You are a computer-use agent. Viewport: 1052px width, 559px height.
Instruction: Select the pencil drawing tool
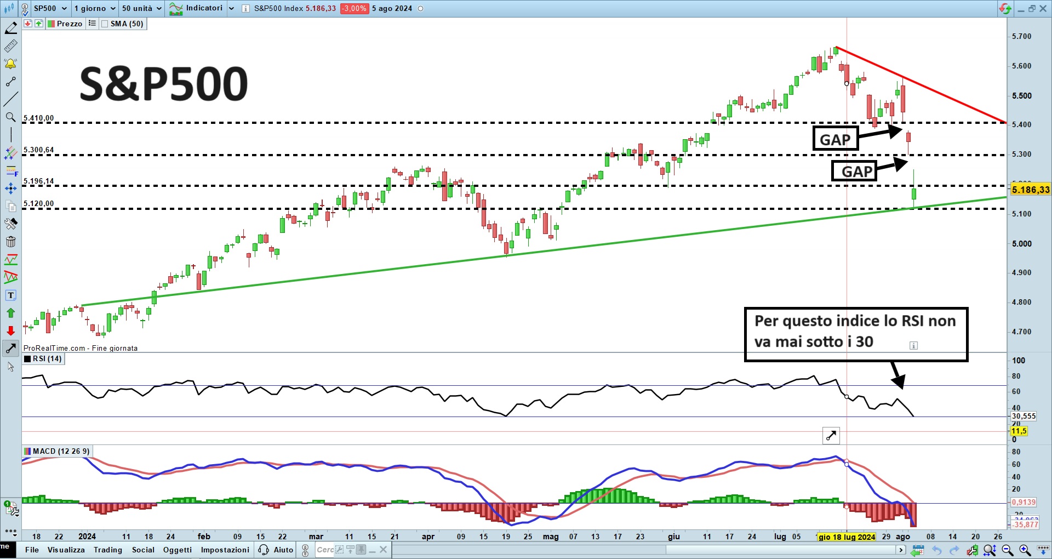11,28
